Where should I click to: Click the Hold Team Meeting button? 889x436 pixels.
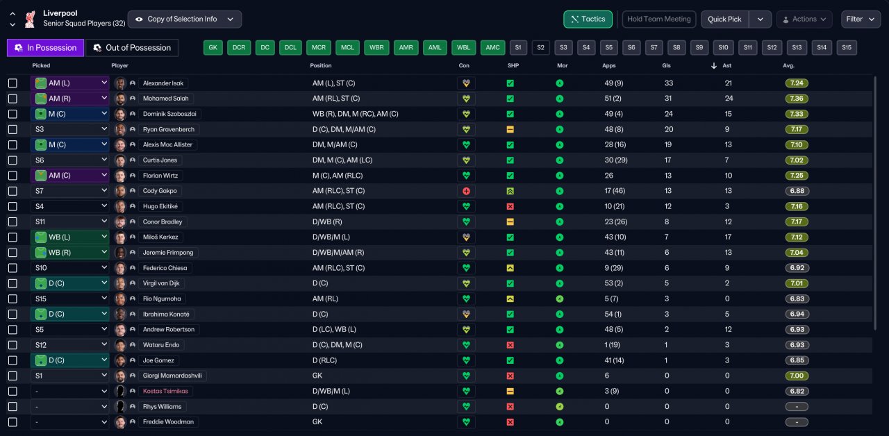coord(659,19)
